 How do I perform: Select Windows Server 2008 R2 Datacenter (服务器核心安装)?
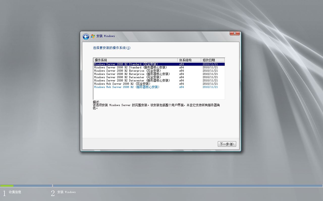tap(159, 80)
